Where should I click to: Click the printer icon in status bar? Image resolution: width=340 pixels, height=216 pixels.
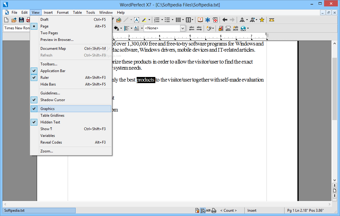pos(214,210)
